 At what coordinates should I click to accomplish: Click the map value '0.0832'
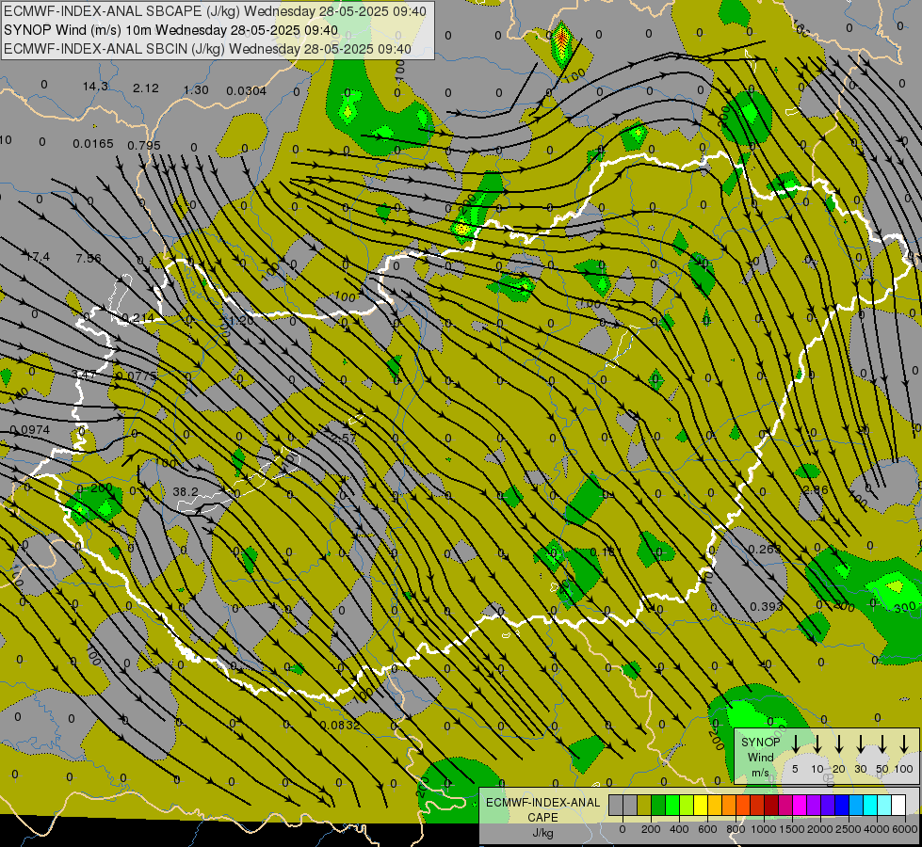(340, 726)
